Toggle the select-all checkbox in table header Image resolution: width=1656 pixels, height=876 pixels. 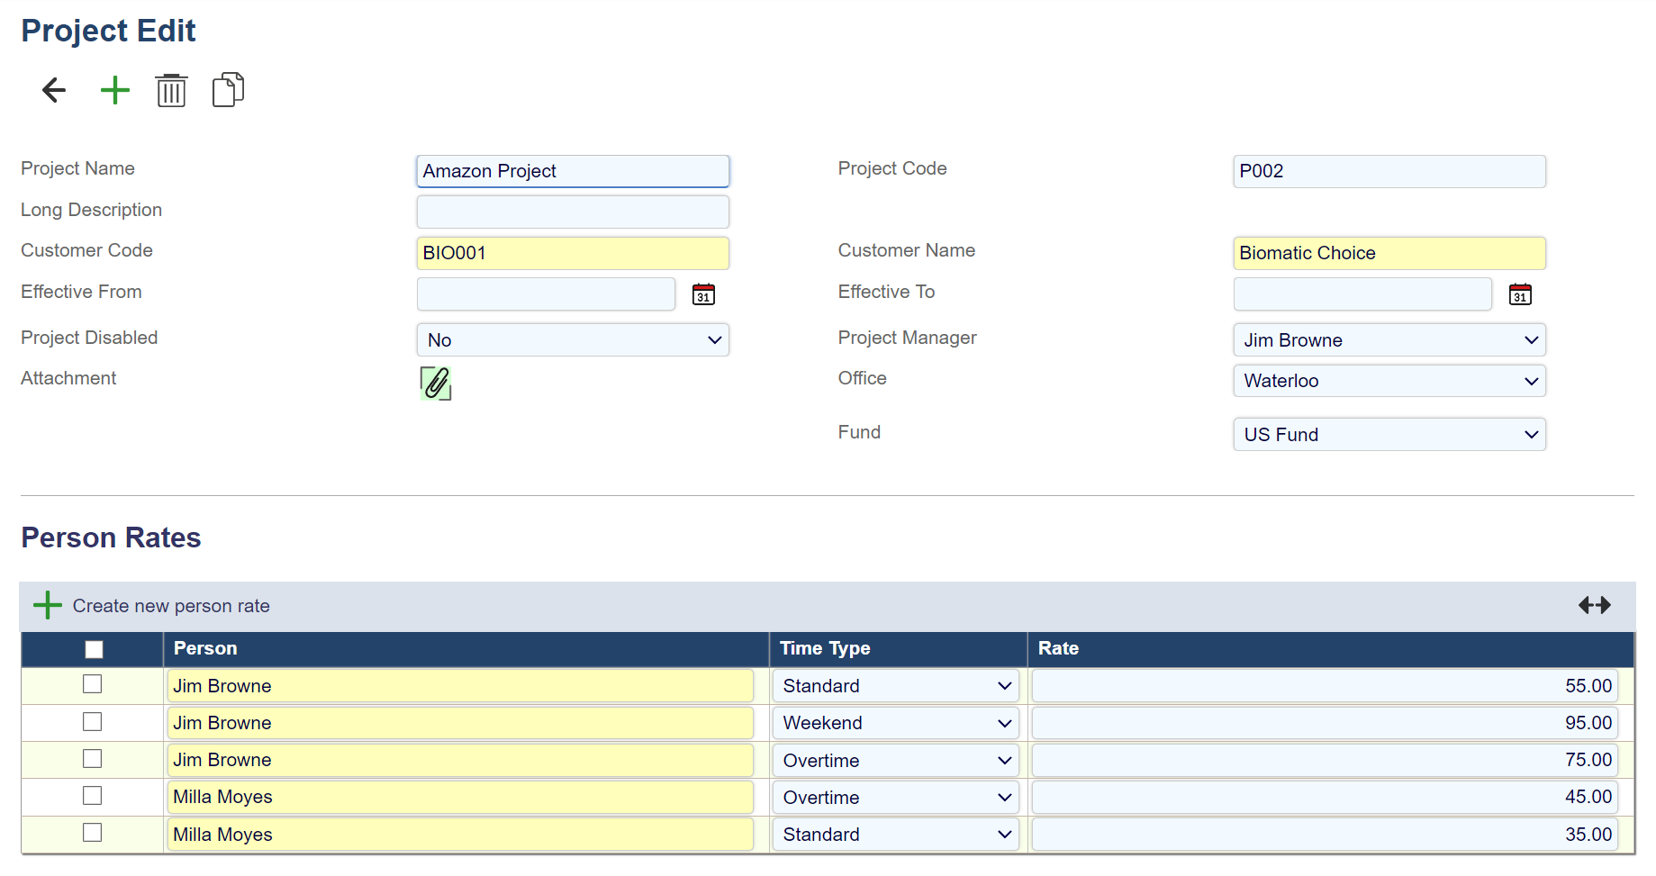pyautogui.click(x=94, y=649)
